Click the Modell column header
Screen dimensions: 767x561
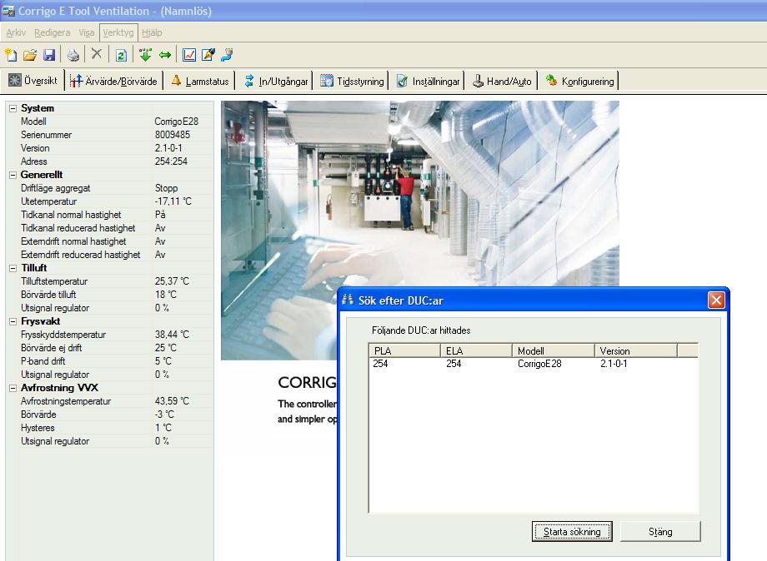coord(554,350)
